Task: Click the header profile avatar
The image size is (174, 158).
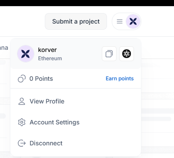Action: (133, 21)
